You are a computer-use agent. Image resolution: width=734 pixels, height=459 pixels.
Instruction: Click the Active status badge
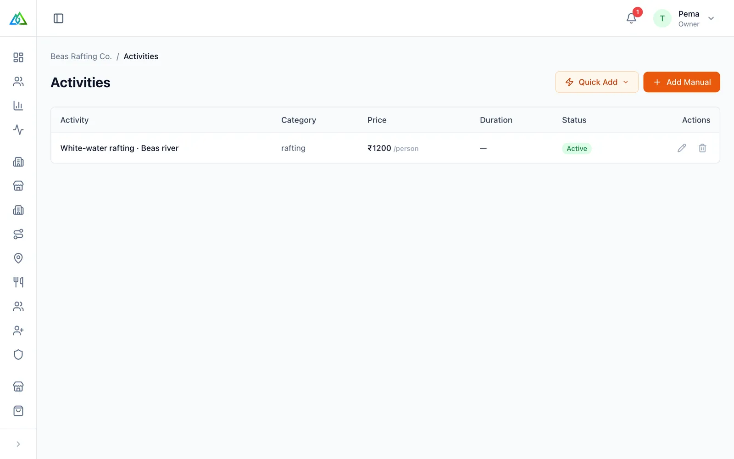pyautogui.click(x=577, y=148)
